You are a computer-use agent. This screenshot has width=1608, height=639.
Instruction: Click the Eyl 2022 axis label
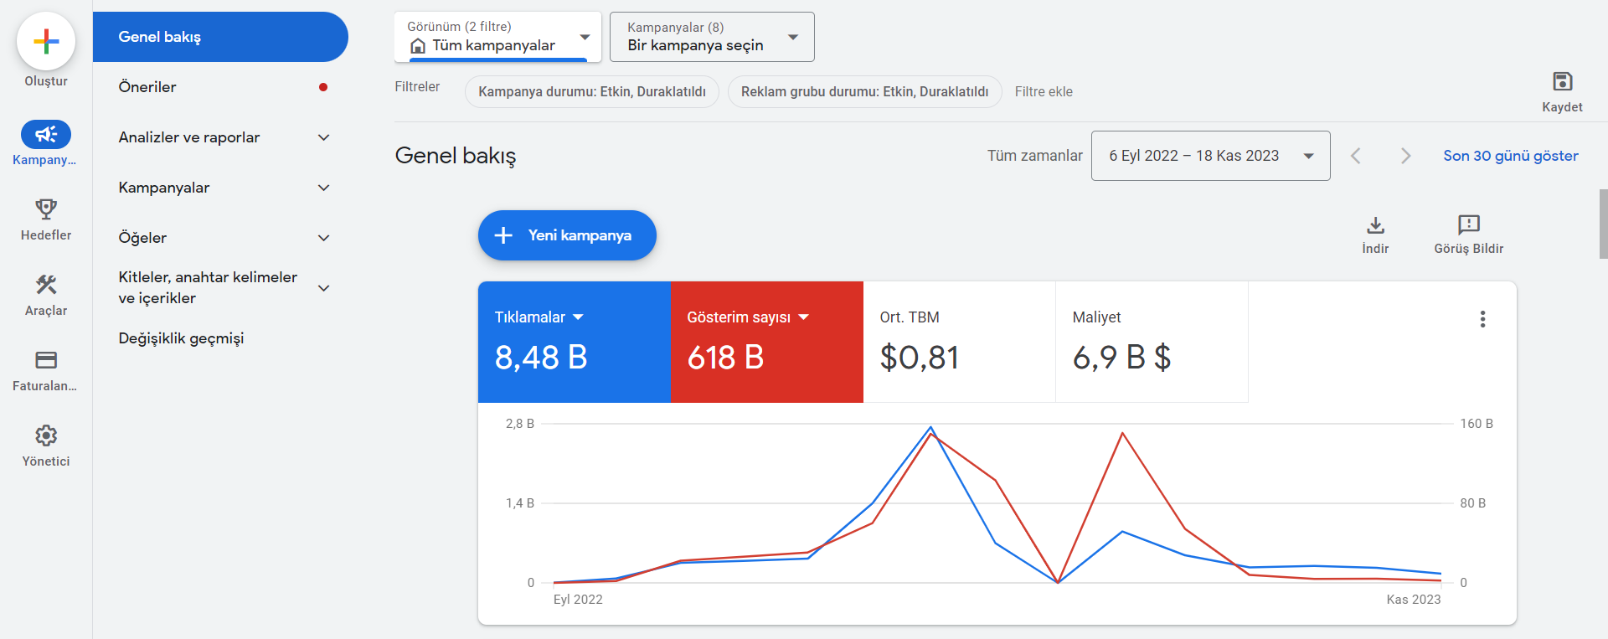pos(578,600)
